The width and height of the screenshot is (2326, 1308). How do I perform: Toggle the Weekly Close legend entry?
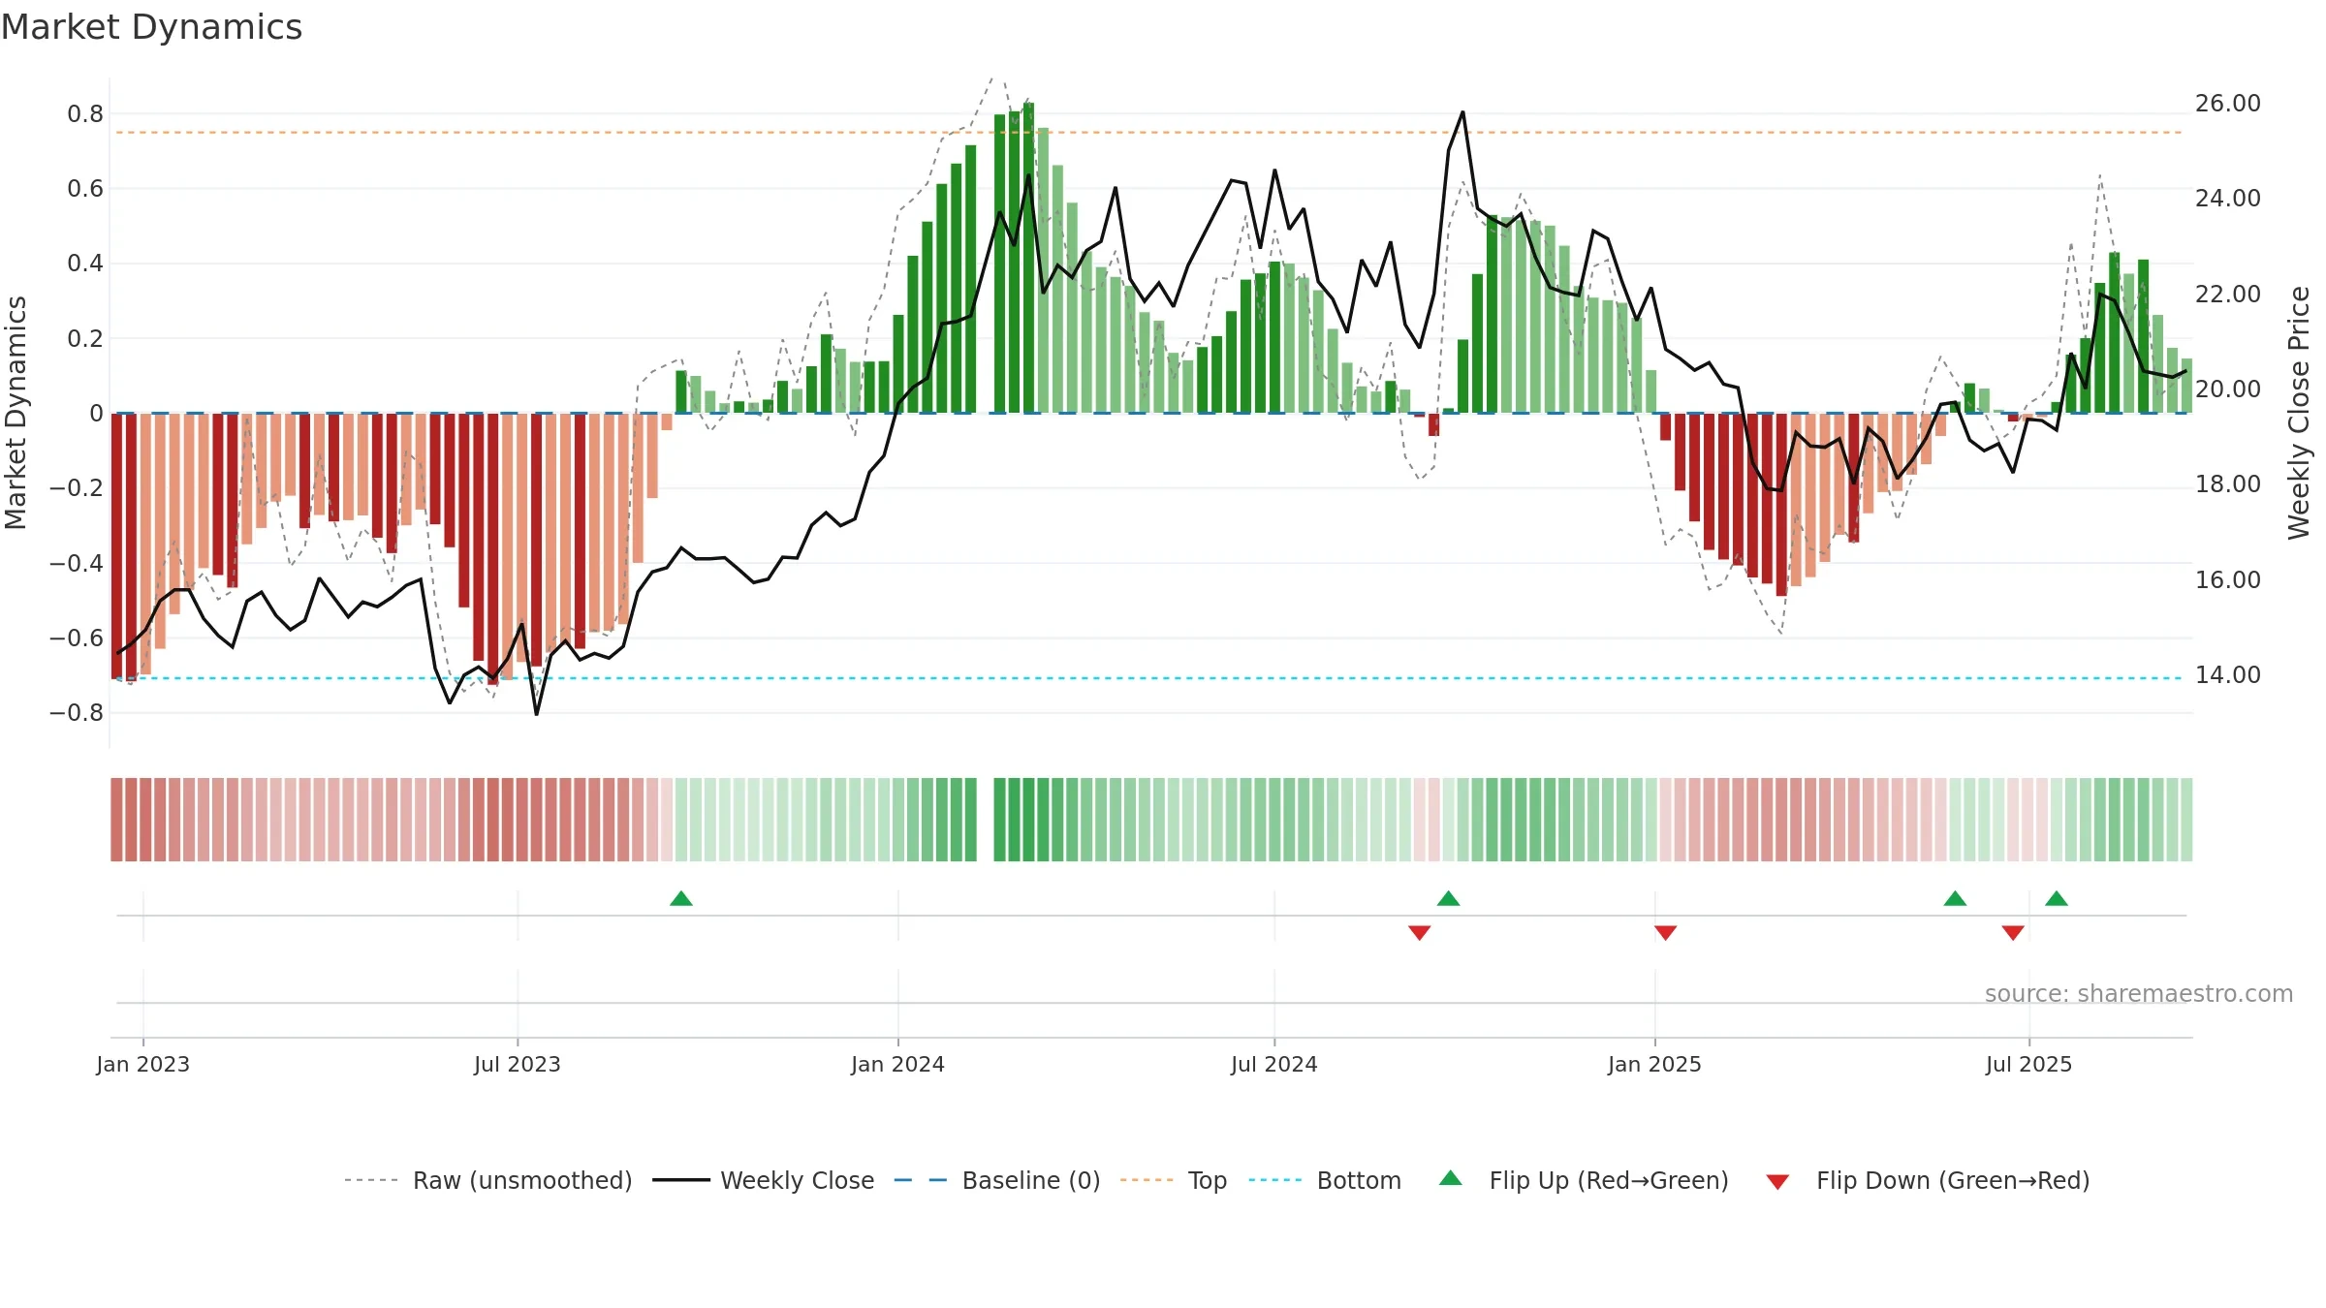click(x=764, y=1180)
